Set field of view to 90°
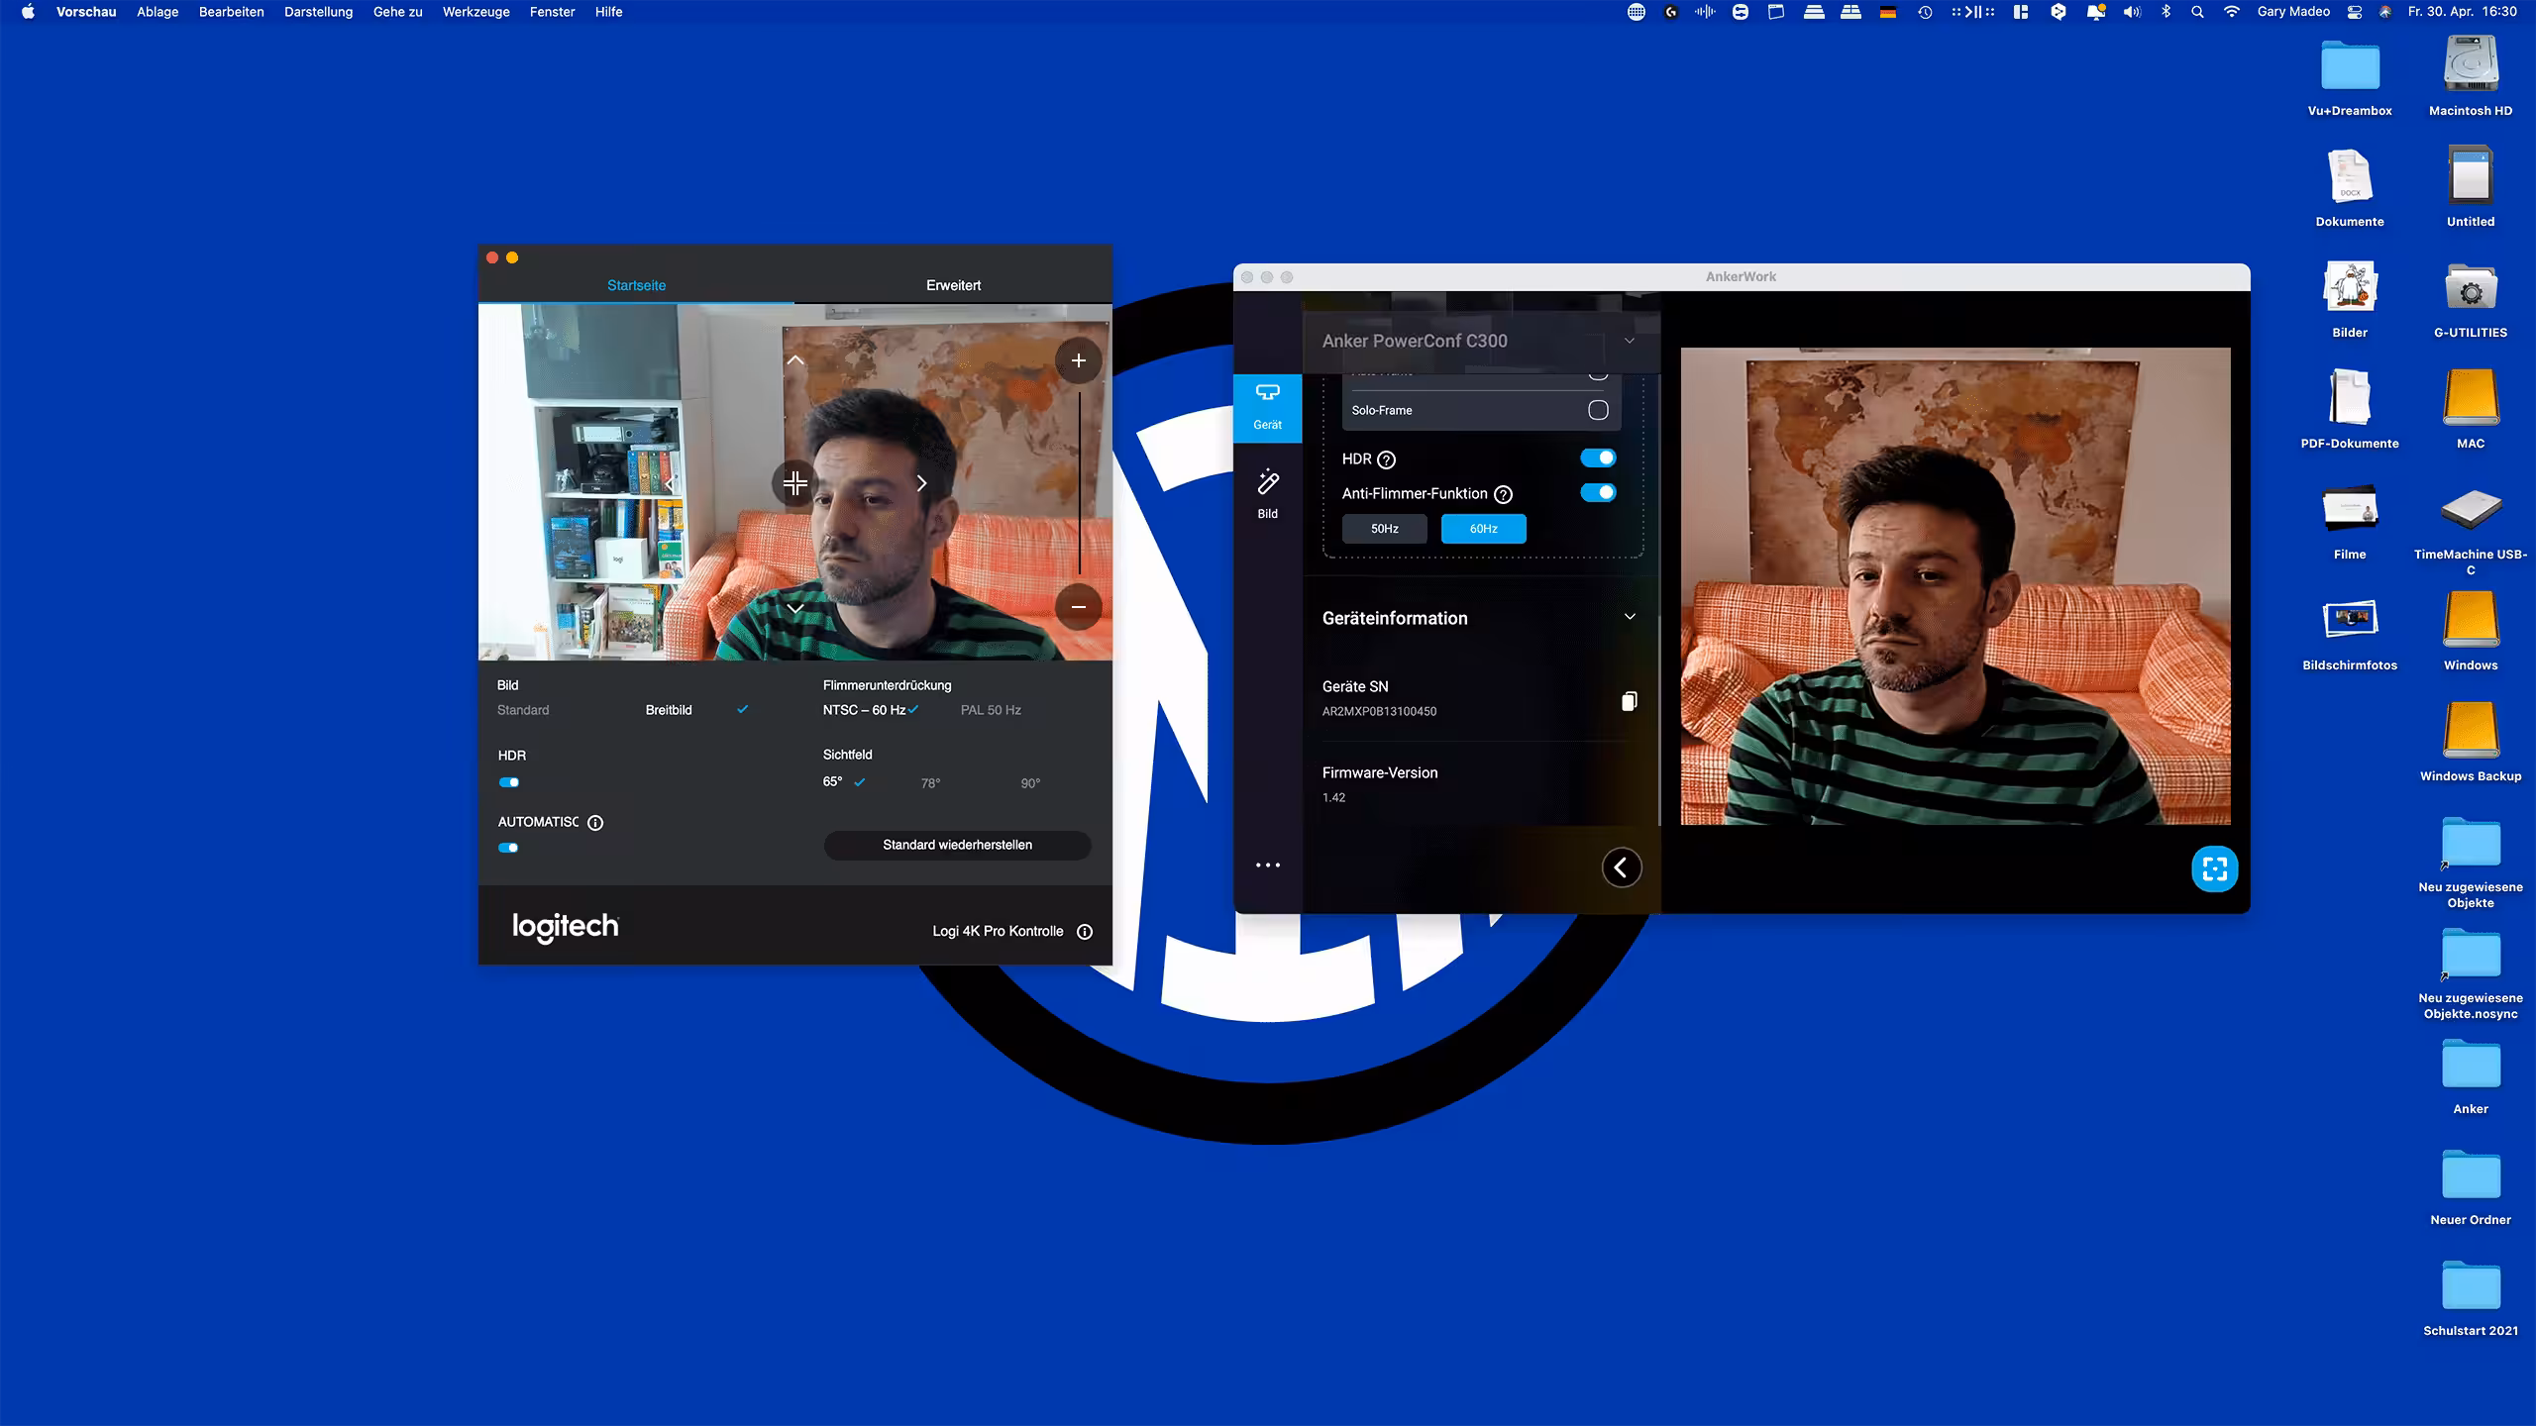Screen dimensions: 2536x1426 [1030, 783]
